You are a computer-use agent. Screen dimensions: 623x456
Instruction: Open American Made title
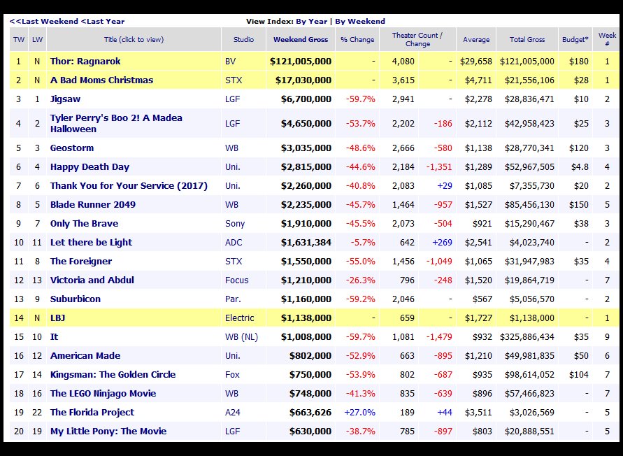[x=85, y=356]
